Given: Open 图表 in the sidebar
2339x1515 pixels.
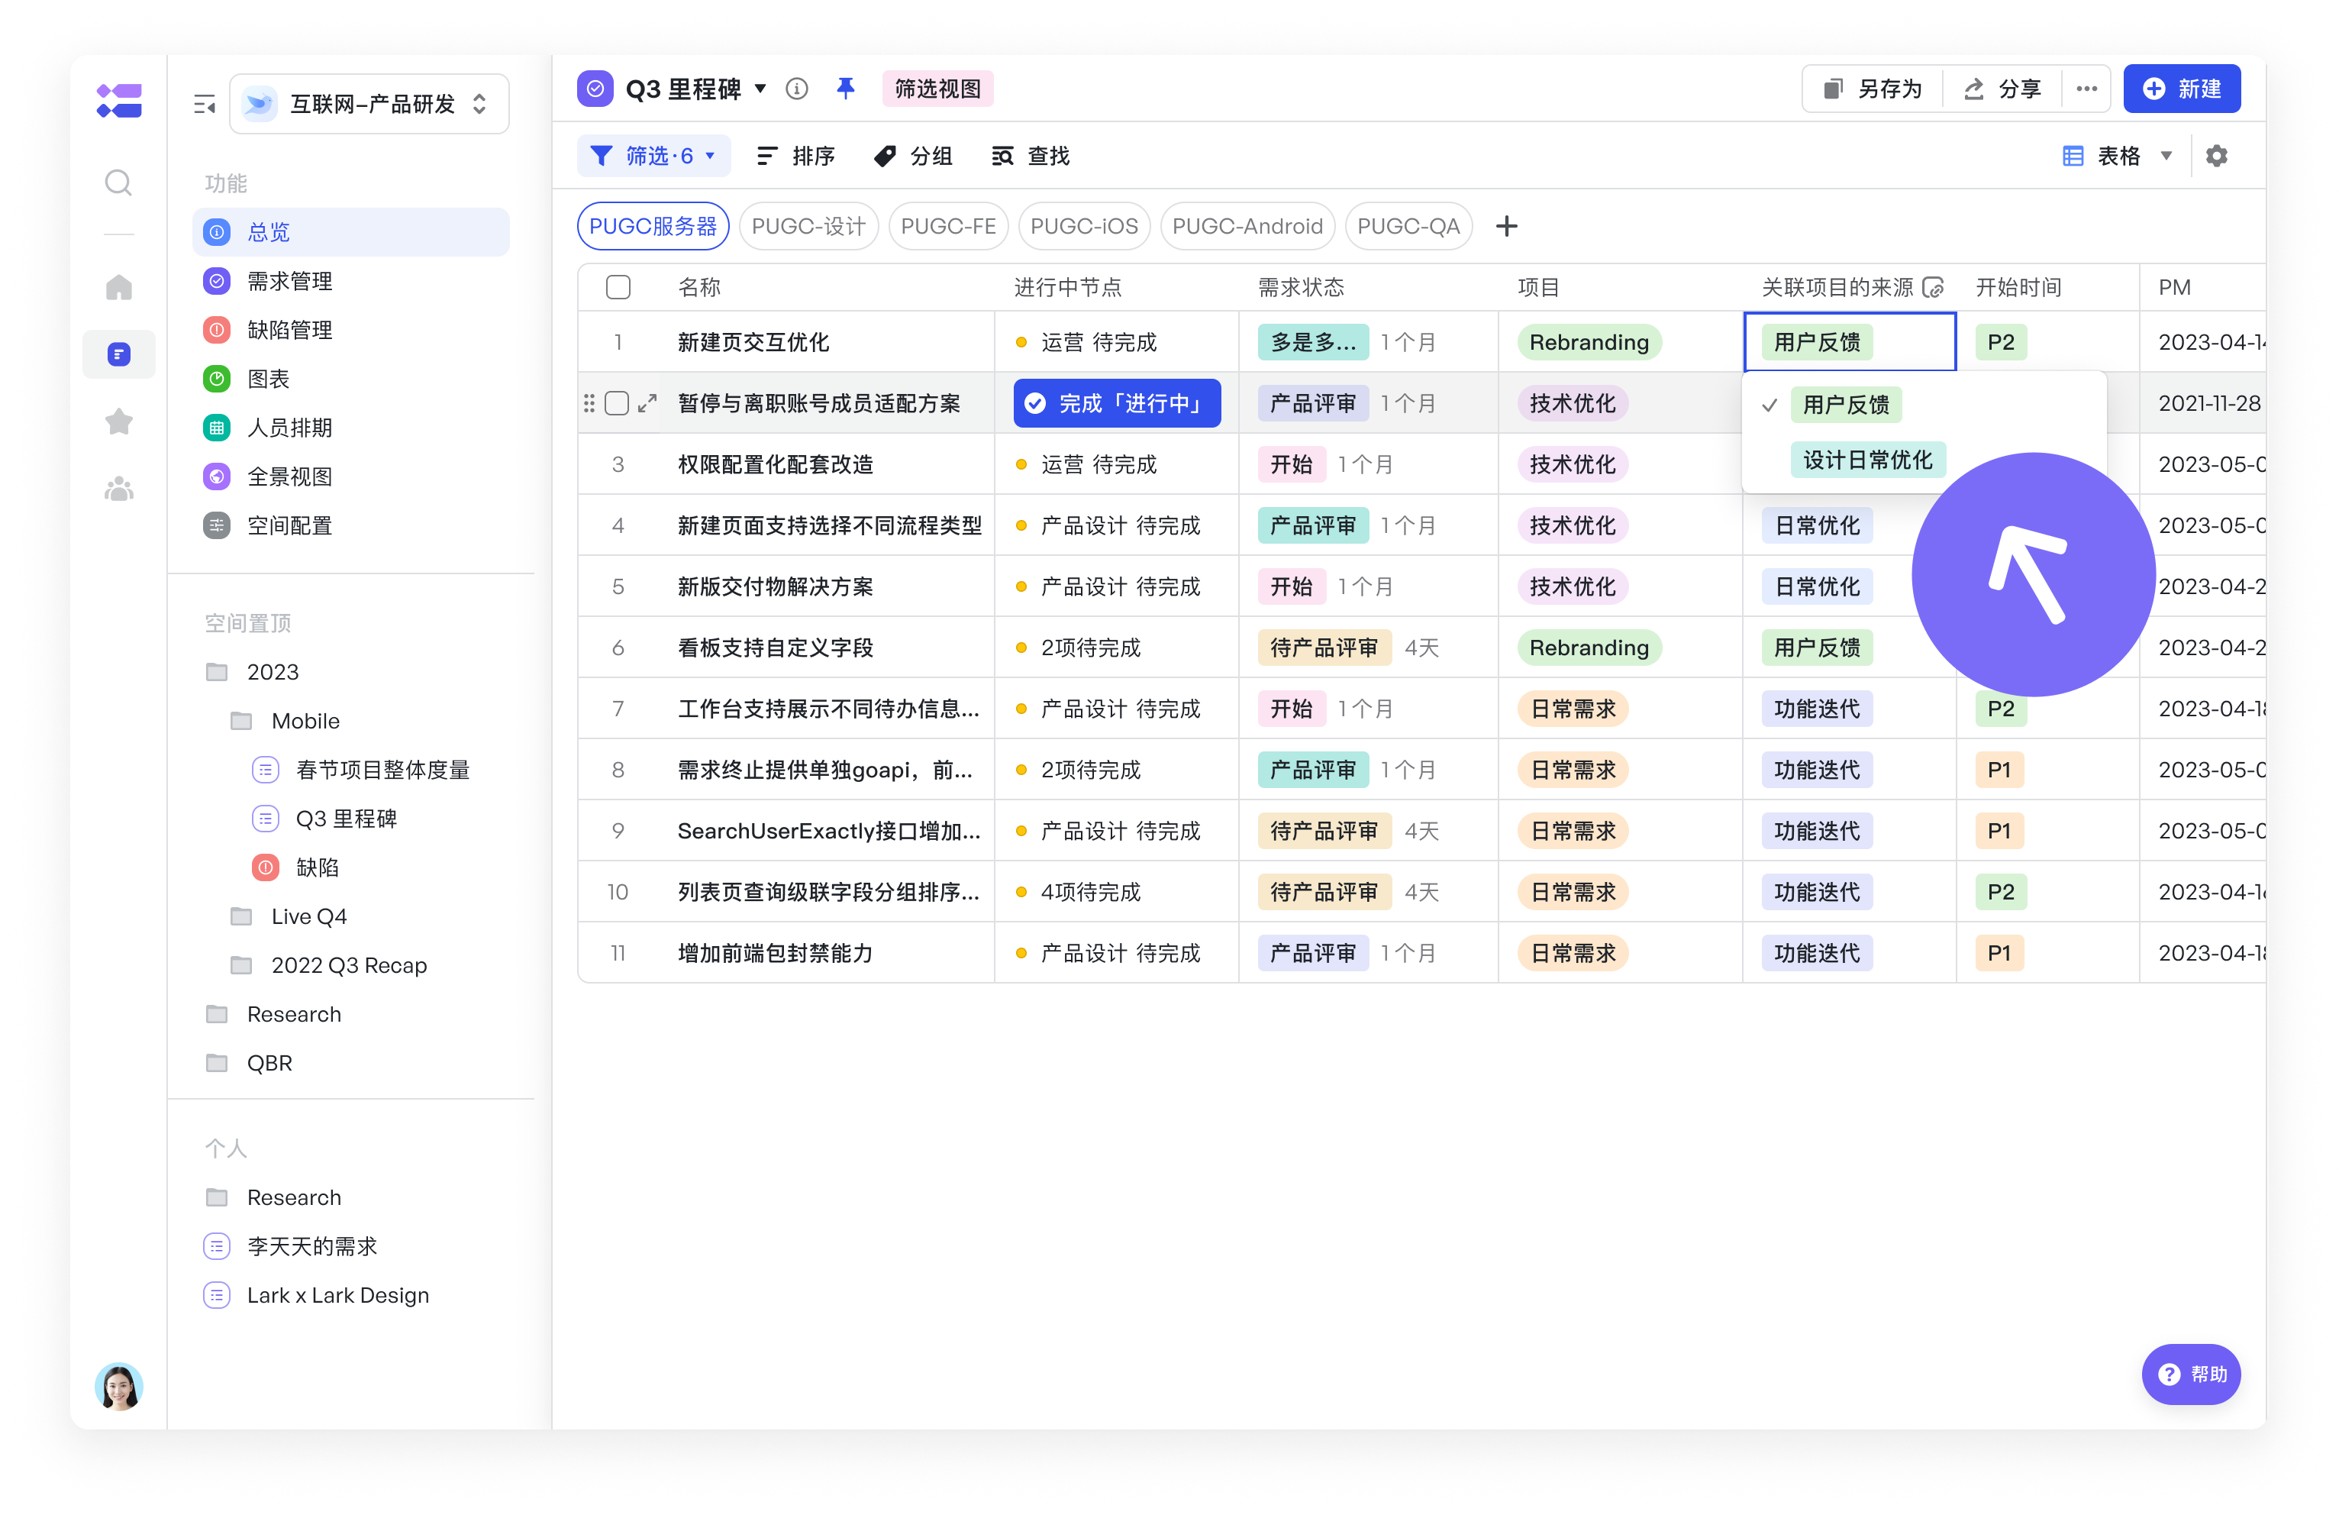Looking at the screenshot, I should point(351,380).
